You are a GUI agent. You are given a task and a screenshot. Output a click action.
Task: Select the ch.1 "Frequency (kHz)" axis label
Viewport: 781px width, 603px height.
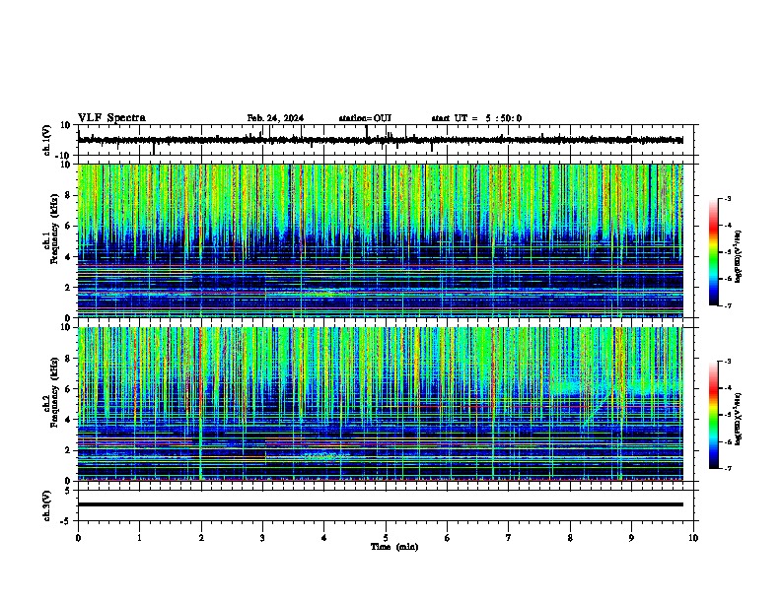(54, 230)
